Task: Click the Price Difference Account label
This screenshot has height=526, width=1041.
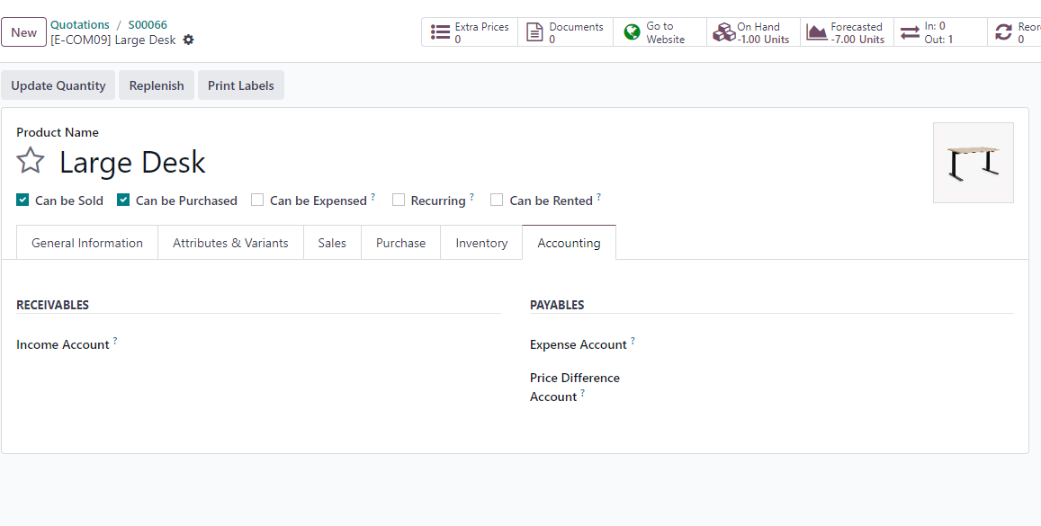Action: 575,388
